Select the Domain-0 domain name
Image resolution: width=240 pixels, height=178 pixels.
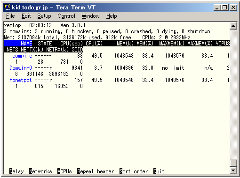pyautogui.click(x=21, y=68)
